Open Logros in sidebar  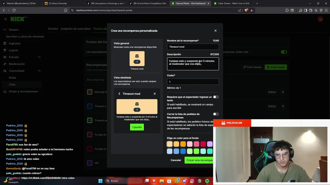13,50
